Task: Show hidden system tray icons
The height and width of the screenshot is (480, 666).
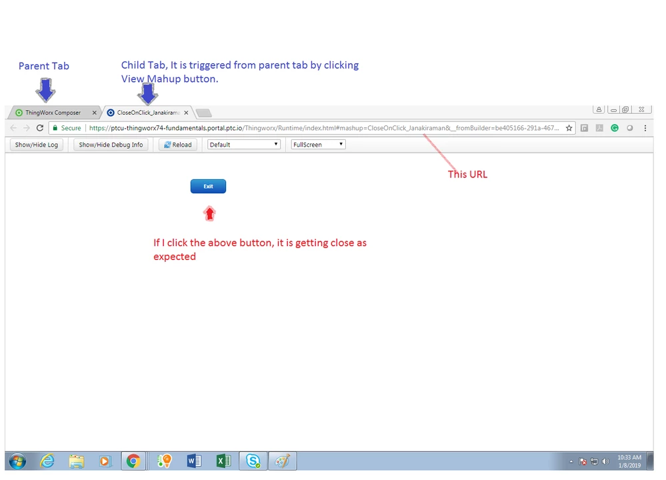Action: pyautogui.click(x=571, y=462)
